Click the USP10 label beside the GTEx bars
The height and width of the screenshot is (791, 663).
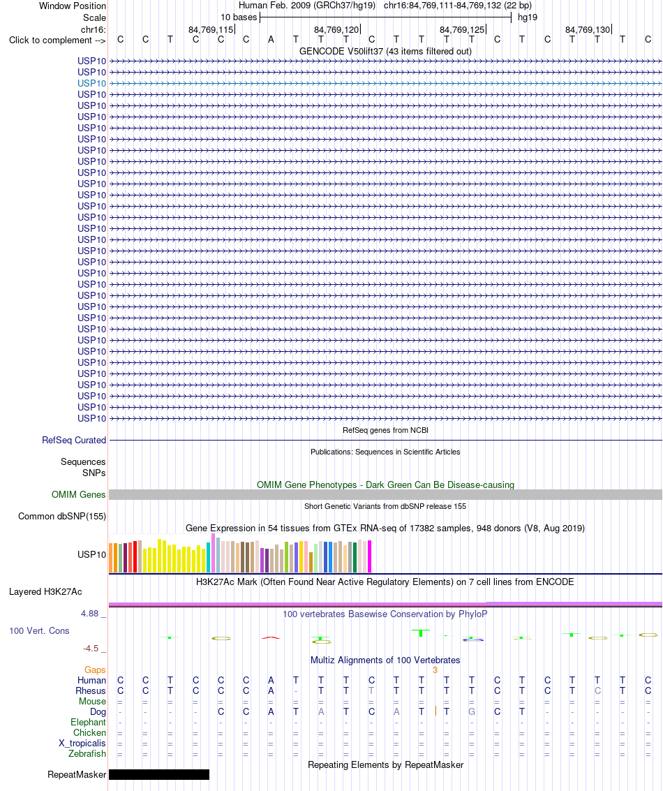point(91,554)
